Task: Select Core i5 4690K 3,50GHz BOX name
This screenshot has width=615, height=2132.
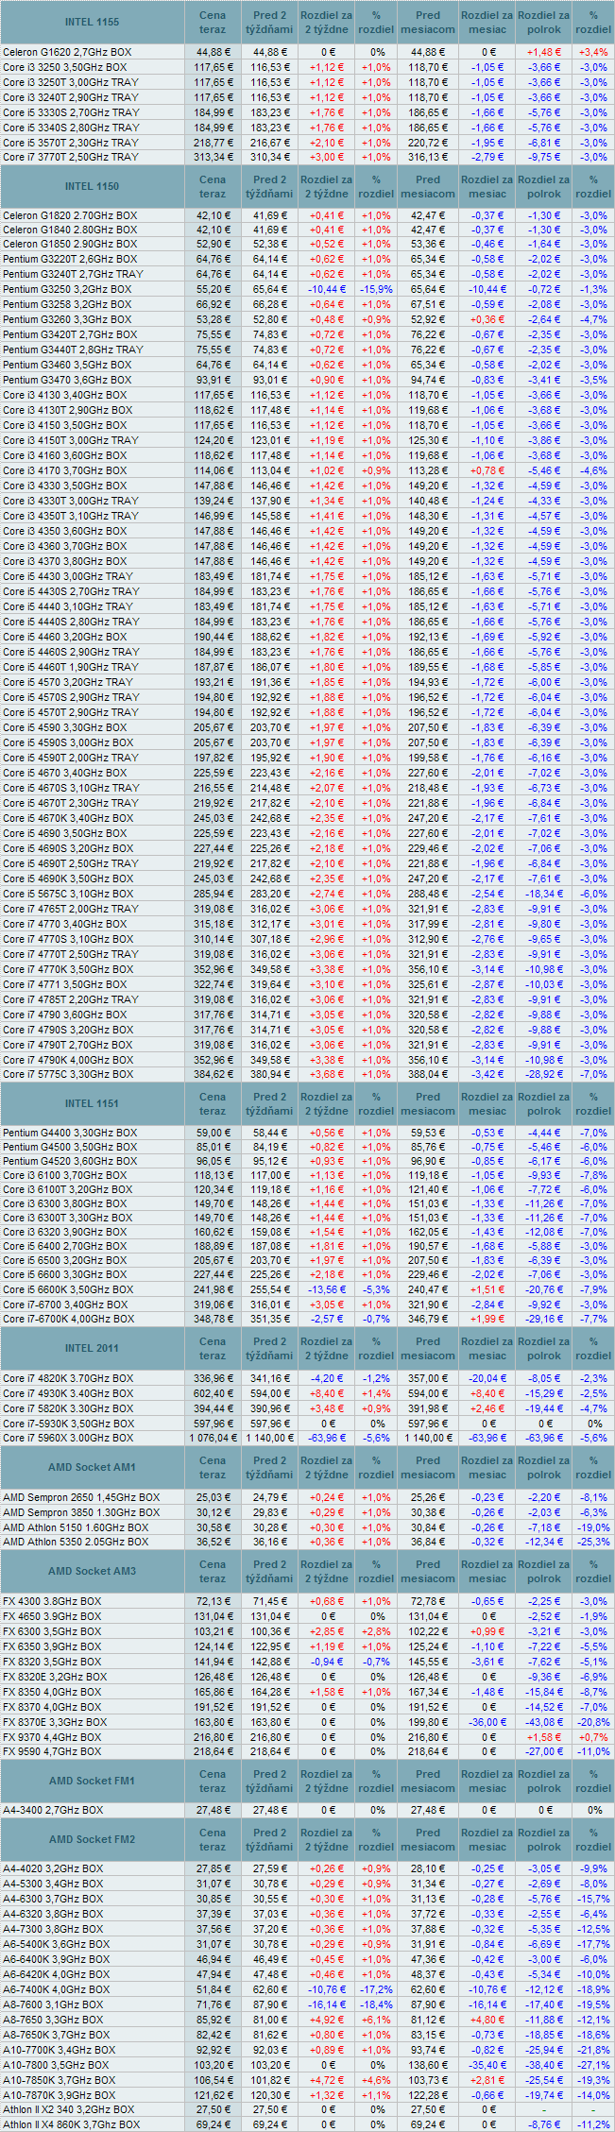Action: pyautogui.click(x=68, y=878)
